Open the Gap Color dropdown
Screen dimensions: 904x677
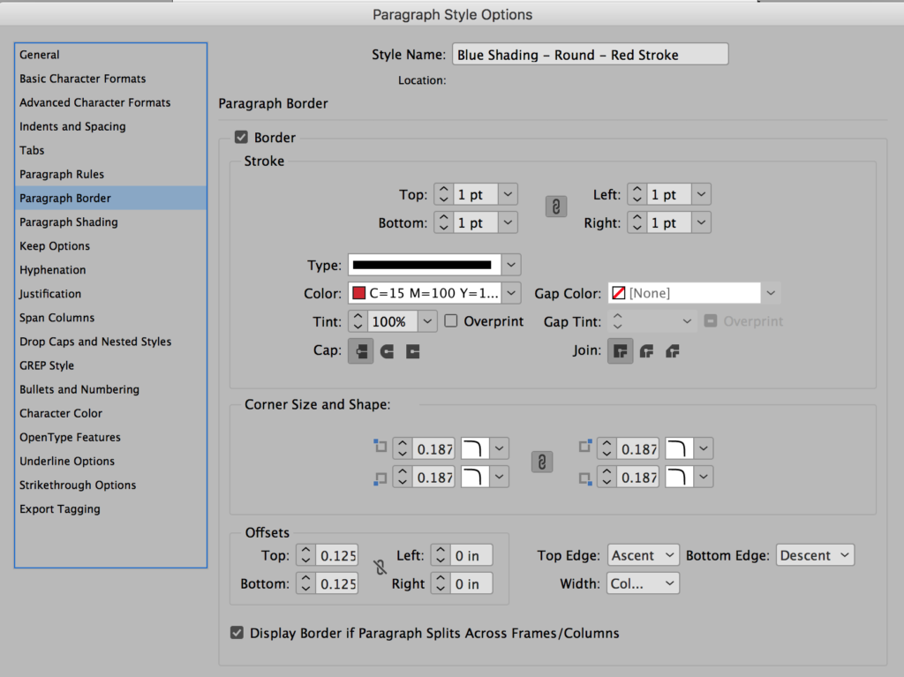771,292
